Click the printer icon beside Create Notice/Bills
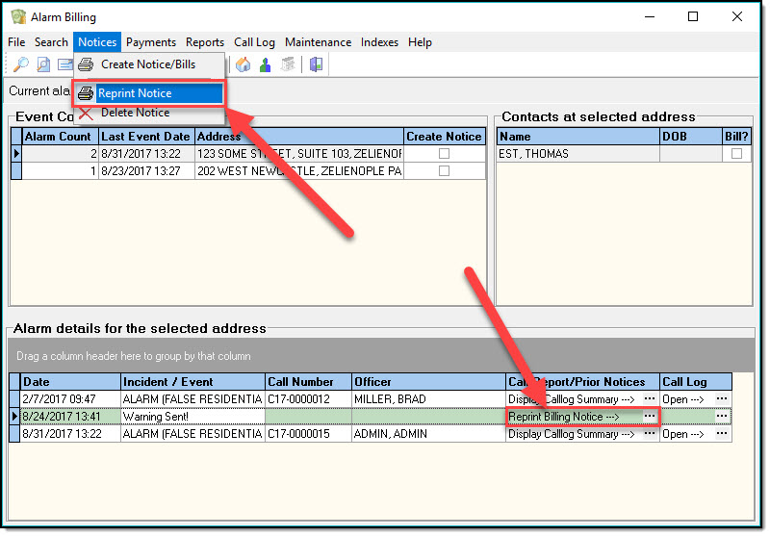The width and height of the screenshot is (770, 536). pos(87,64)
